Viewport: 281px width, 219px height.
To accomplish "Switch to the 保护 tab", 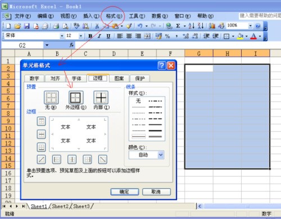I will (x=140, y=79).
